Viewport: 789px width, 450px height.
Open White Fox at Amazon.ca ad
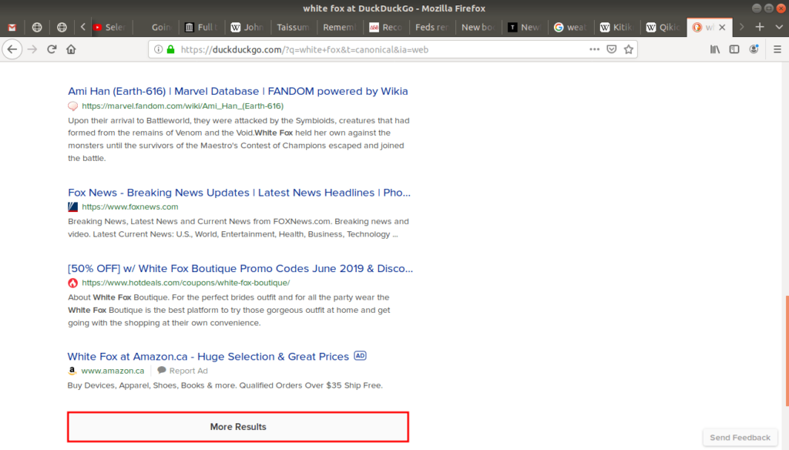[x=208, y=356]
